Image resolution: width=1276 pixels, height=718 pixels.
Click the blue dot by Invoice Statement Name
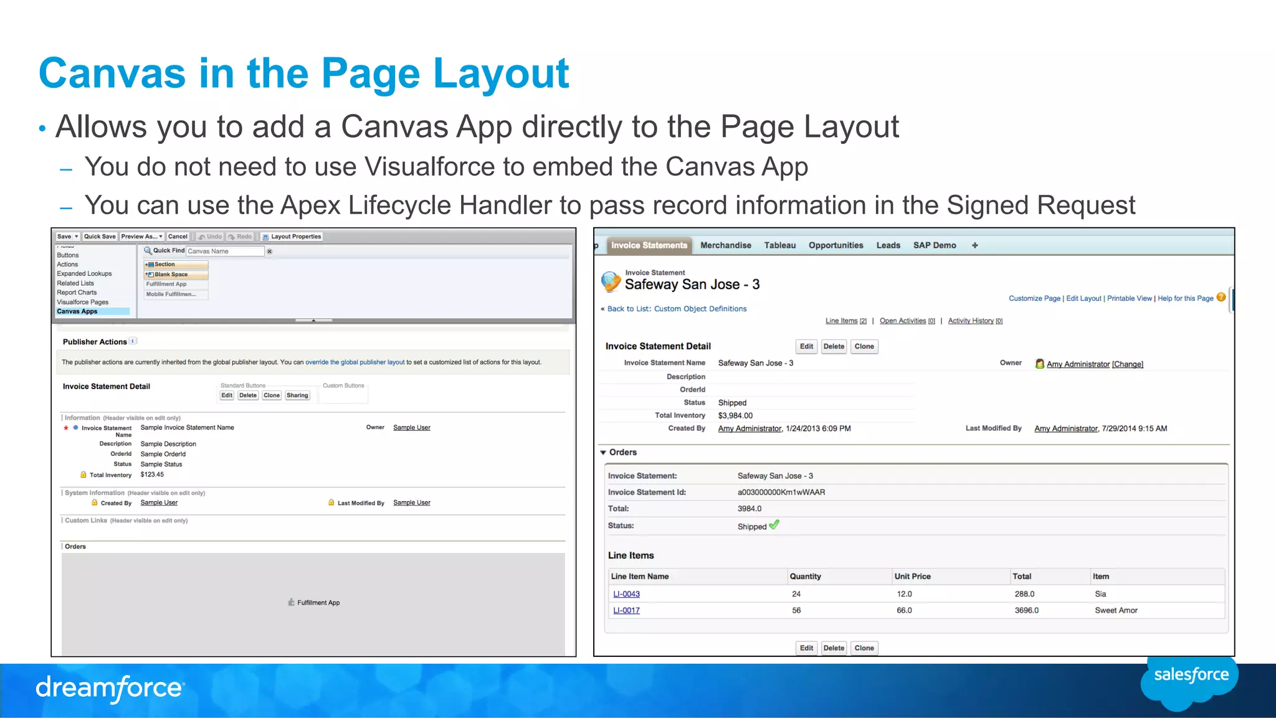point(75,428)
